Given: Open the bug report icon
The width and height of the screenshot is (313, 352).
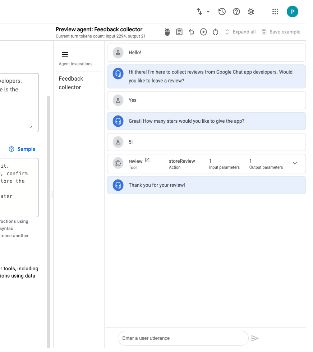Looking at the screenshot, I should point(251,12).
